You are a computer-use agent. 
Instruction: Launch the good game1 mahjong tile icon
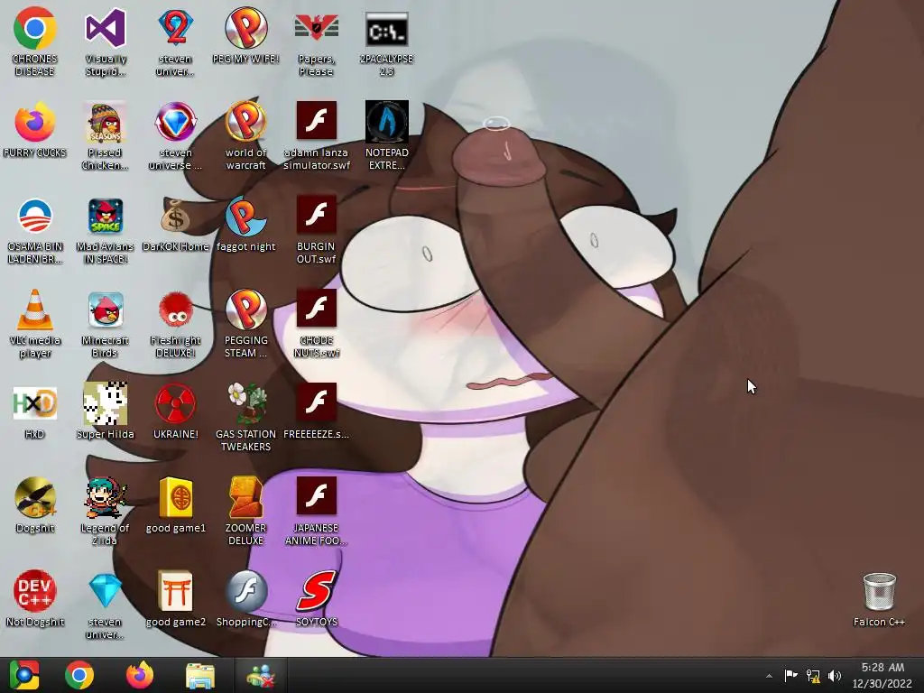[176, 504]
